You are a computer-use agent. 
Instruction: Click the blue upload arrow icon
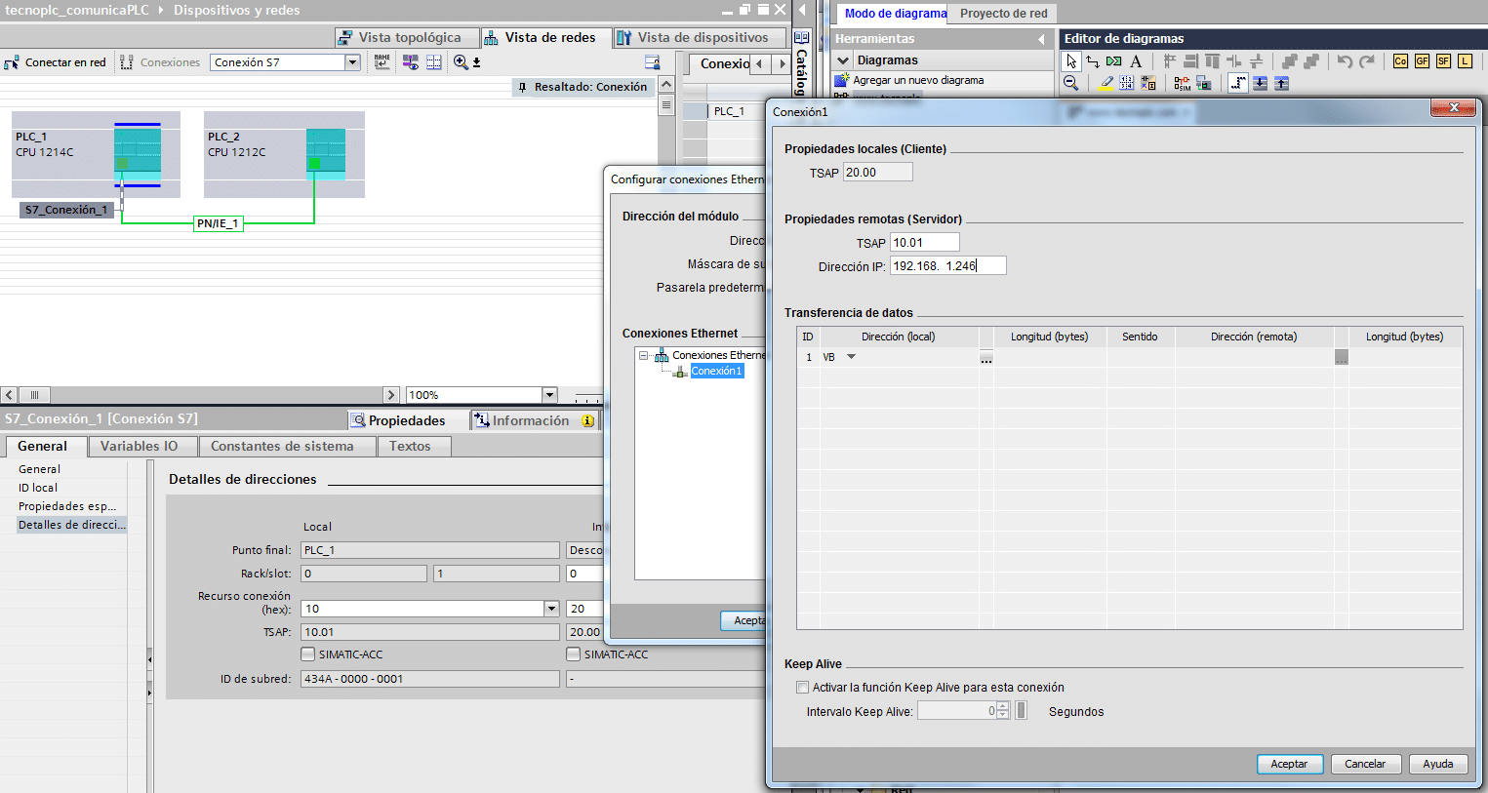coord(1281,83)
